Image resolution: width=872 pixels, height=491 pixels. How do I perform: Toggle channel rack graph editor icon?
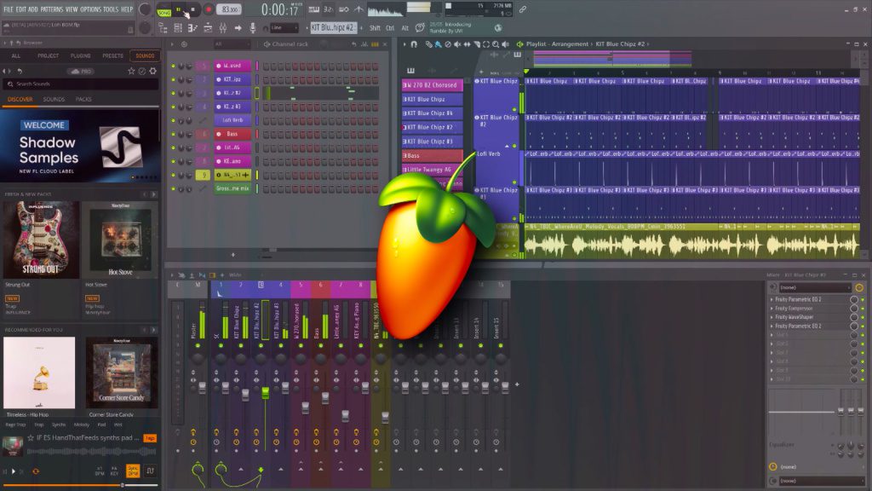(x=364, y=44)
